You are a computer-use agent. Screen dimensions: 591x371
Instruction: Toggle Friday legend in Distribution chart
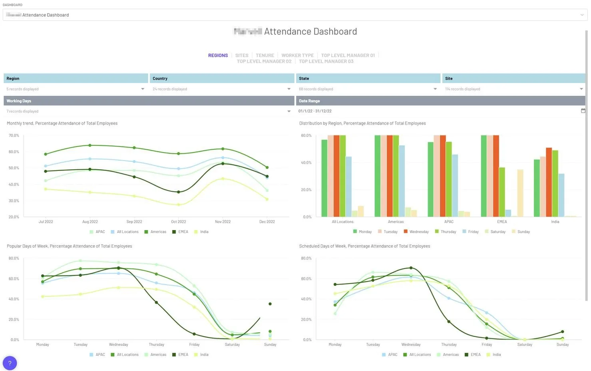click(470, 232)
